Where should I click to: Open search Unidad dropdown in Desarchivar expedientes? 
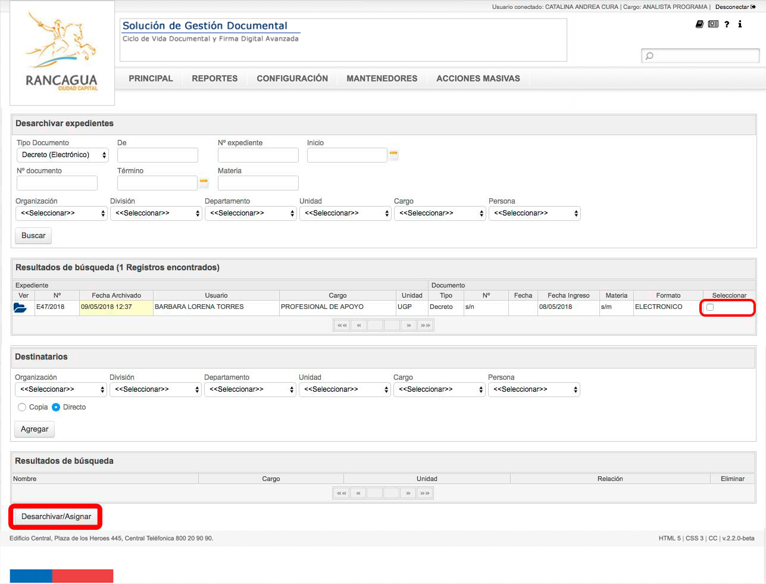[345, 213]
